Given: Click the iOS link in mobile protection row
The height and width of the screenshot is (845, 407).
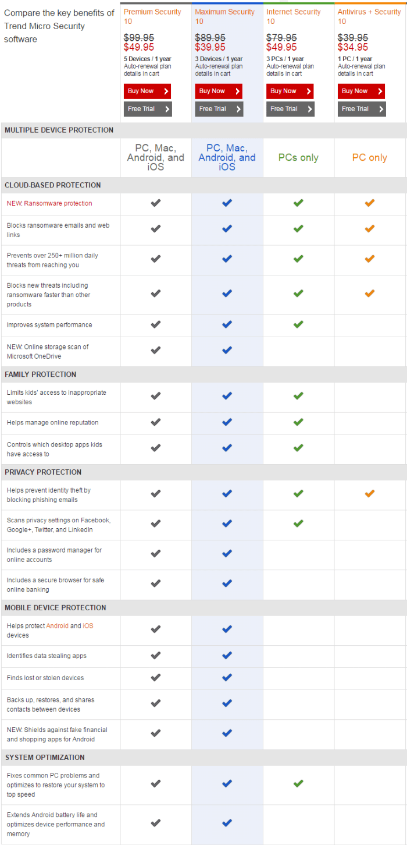Looking at the screenshot, I should (x=88, y=626).
